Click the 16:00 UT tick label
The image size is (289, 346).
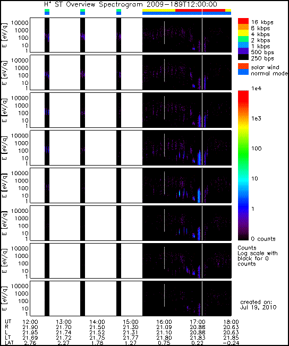[164, 322]
